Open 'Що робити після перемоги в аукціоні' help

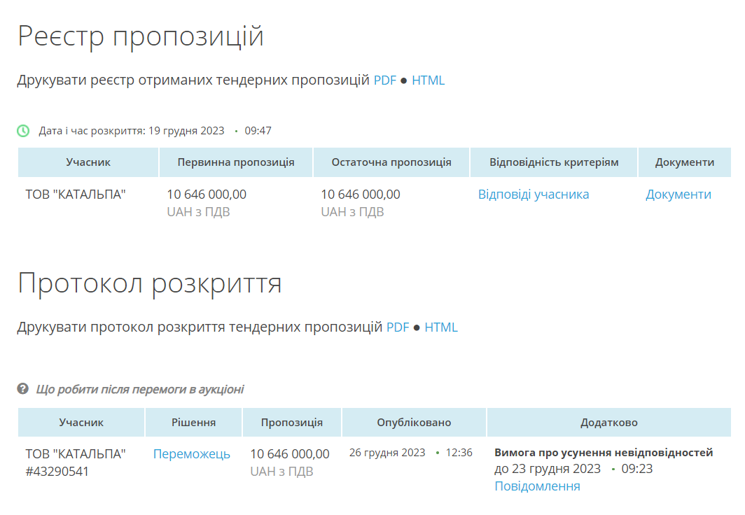139,389
